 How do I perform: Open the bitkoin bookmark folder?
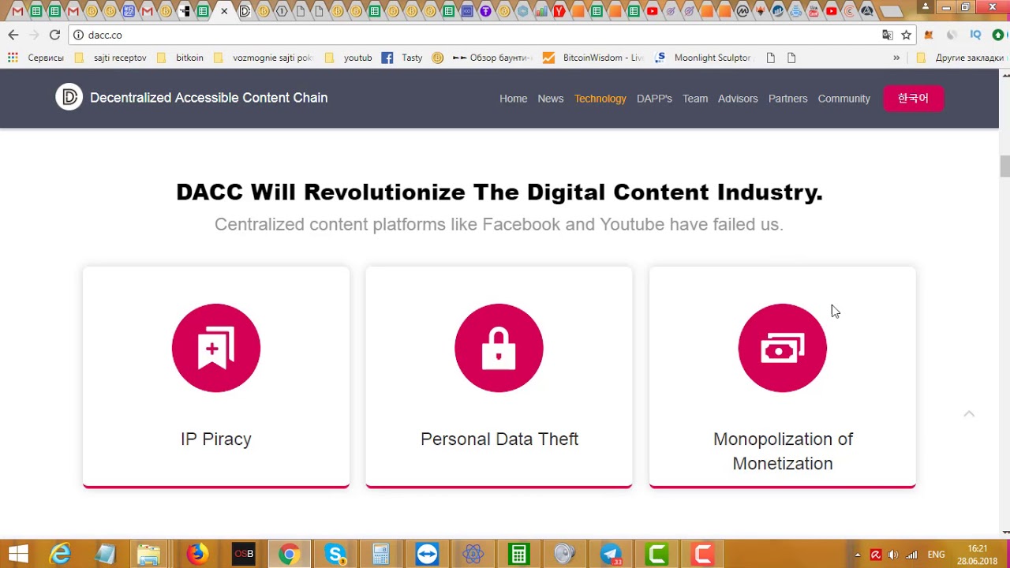pyautogui.click(x=181, y=58)
